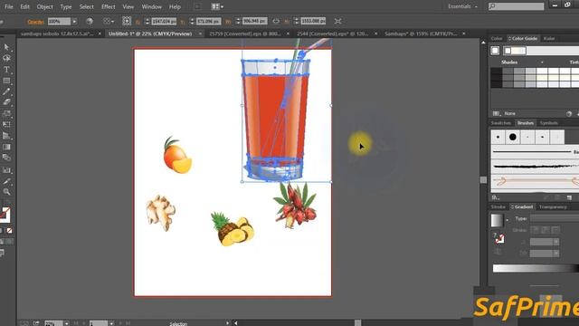Switch to the Color panel tab
Image resolution: width=579 pixels, height=326 pixels.
(497, 38)
